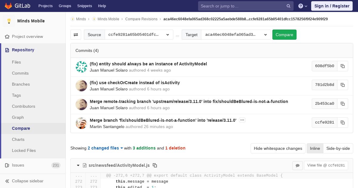The image size is (358, 188).
Task: Click the GitLab fox logo
Action: pos(8,6)
